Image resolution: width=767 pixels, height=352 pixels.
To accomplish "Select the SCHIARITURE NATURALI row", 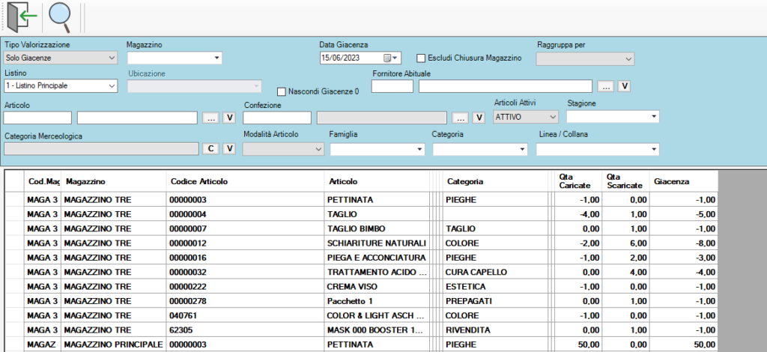I will click(x=376, y=243).
